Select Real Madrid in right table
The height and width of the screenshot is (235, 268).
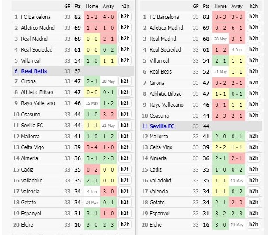coord(163,39)
